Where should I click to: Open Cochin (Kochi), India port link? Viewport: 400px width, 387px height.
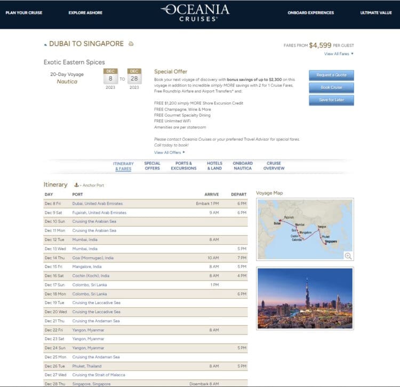(91, 276)
